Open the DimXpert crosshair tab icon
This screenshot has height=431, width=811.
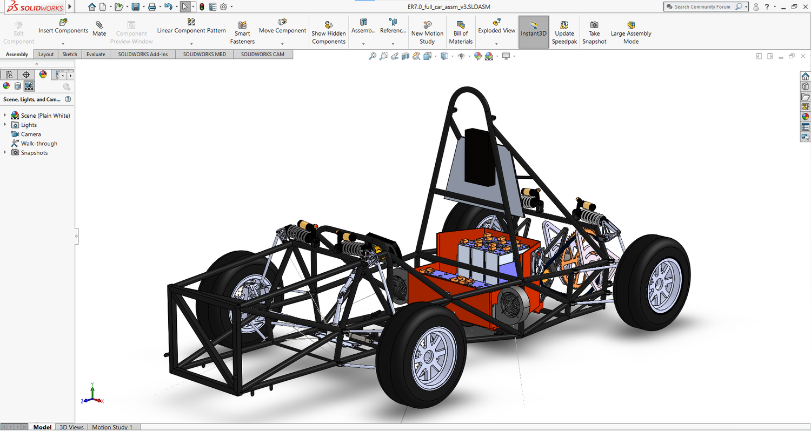pyautogui.click(x=26, y=75)
